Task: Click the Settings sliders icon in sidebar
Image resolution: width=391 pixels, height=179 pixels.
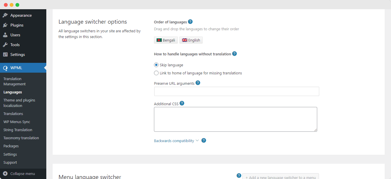Action: (5, 54)
